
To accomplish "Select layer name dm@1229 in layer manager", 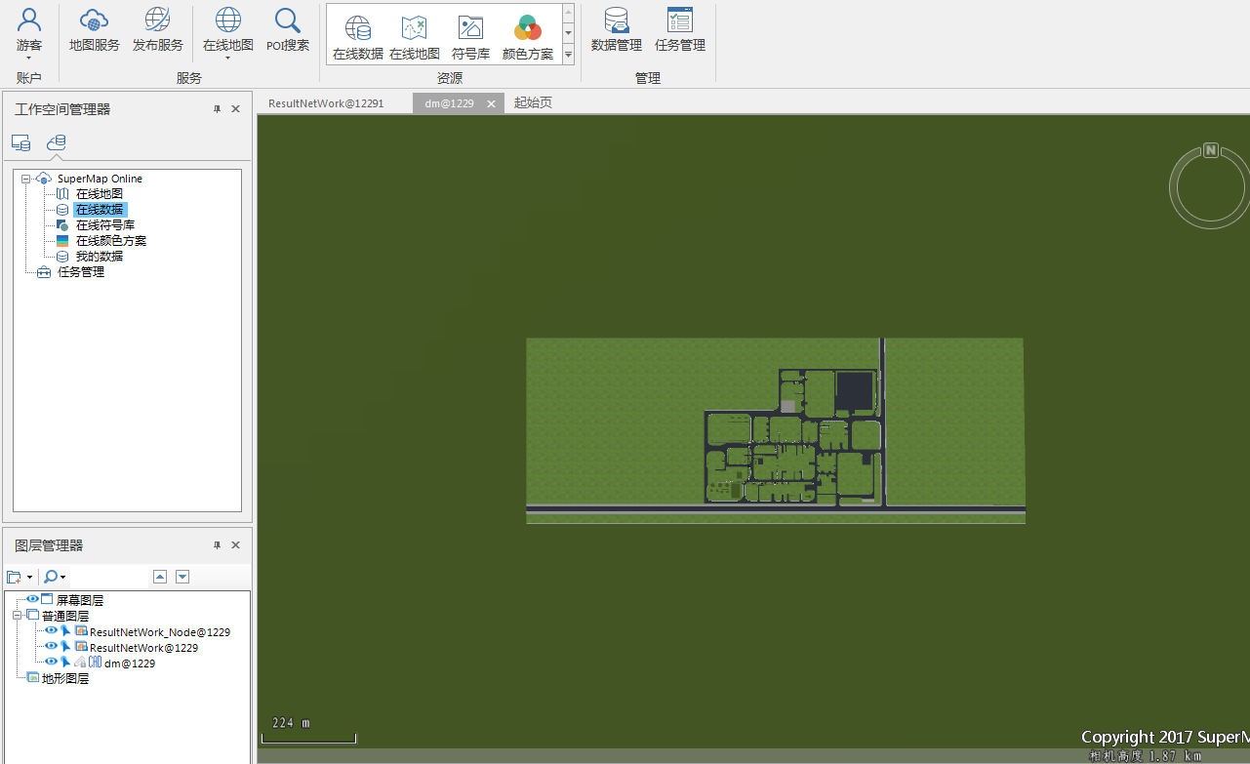I will (x=130, y=663).
